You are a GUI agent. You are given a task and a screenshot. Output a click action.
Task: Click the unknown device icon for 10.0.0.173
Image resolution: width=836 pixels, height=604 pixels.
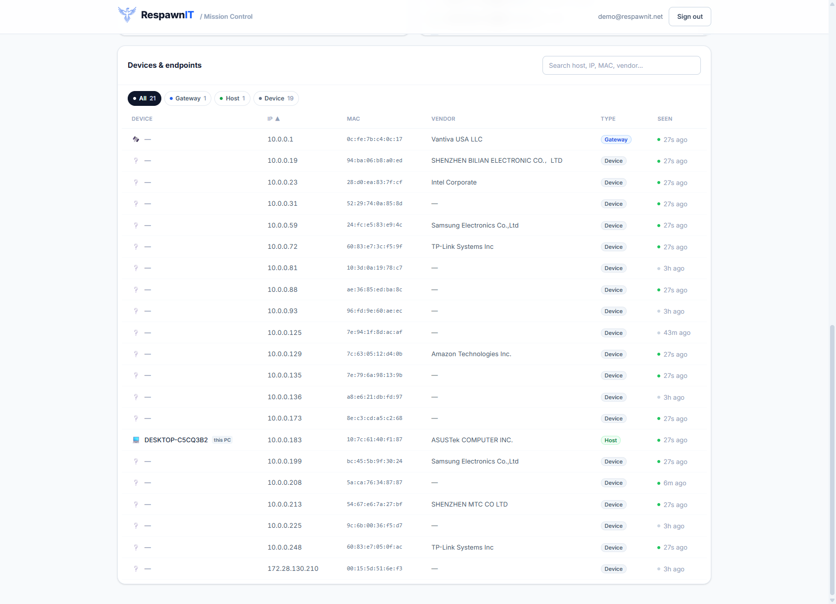(136, 418)
